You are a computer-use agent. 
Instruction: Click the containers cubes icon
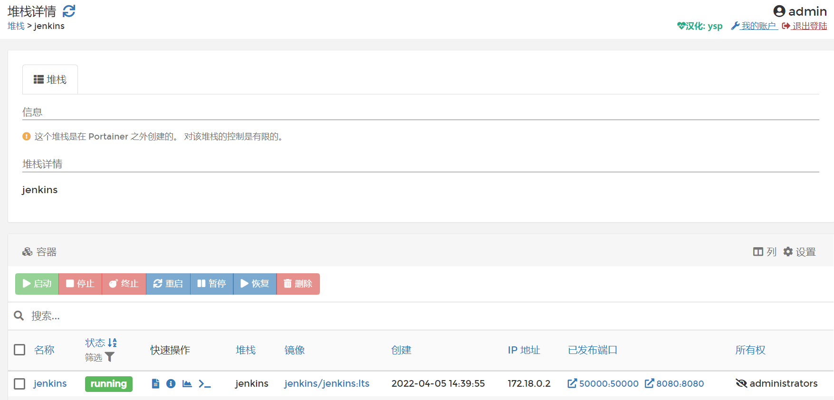tap(28, 252)
